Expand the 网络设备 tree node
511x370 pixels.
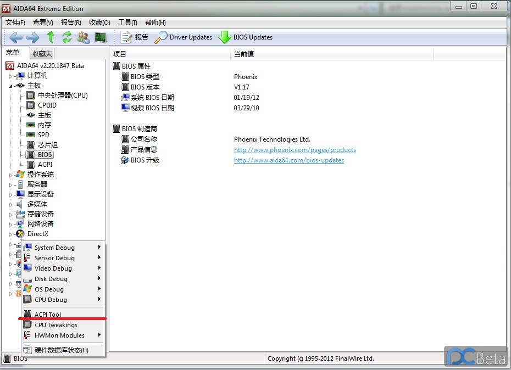[x=10, y=224]
